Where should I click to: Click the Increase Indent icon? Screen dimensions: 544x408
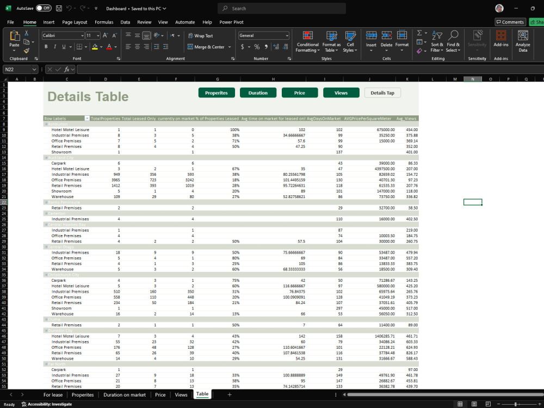point(165,46)
